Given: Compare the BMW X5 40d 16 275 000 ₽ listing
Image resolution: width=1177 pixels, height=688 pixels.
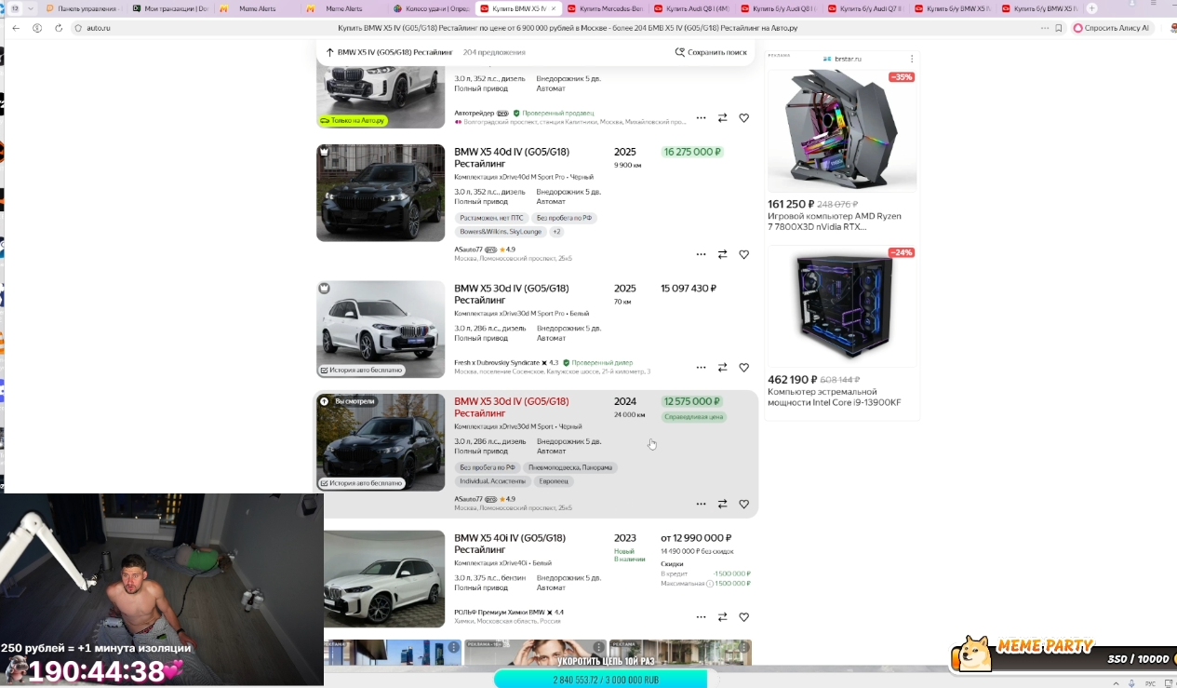Looking at the screenshot, I should coord(722,254).
